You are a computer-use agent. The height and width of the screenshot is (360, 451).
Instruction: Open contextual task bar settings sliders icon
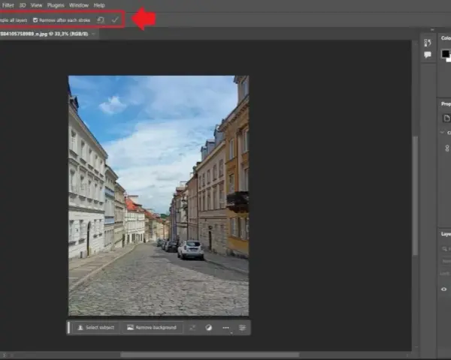click(243, 328)
